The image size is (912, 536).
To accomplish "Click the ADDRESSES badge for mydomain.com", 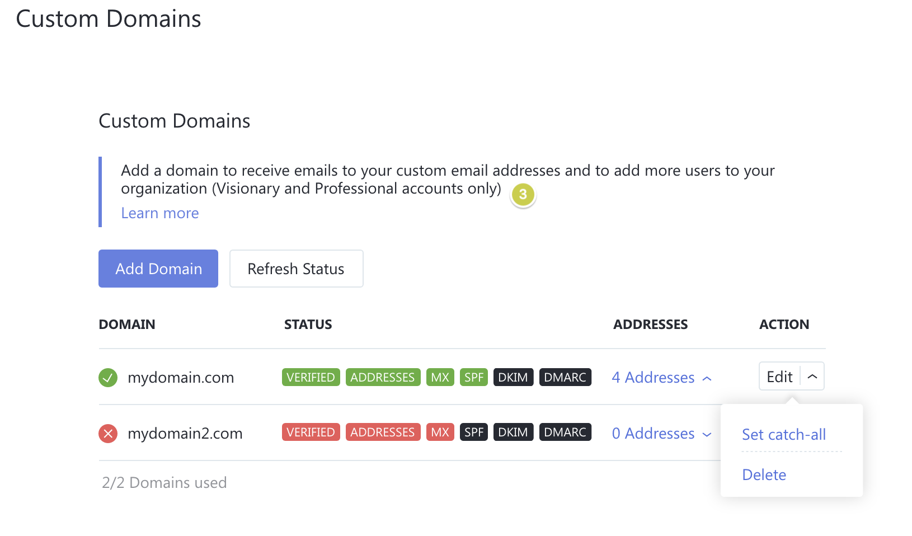I will [383, 377].
